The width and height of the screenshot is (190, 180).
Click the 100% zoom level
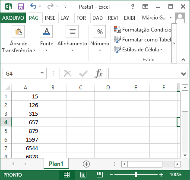coord(175,174)
